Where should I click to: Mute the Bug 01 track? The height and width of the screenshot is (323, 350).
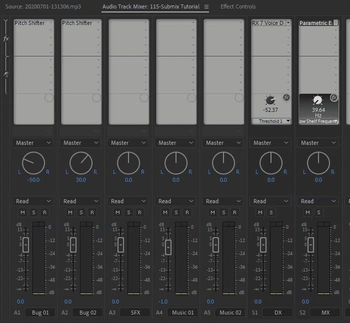22,212
